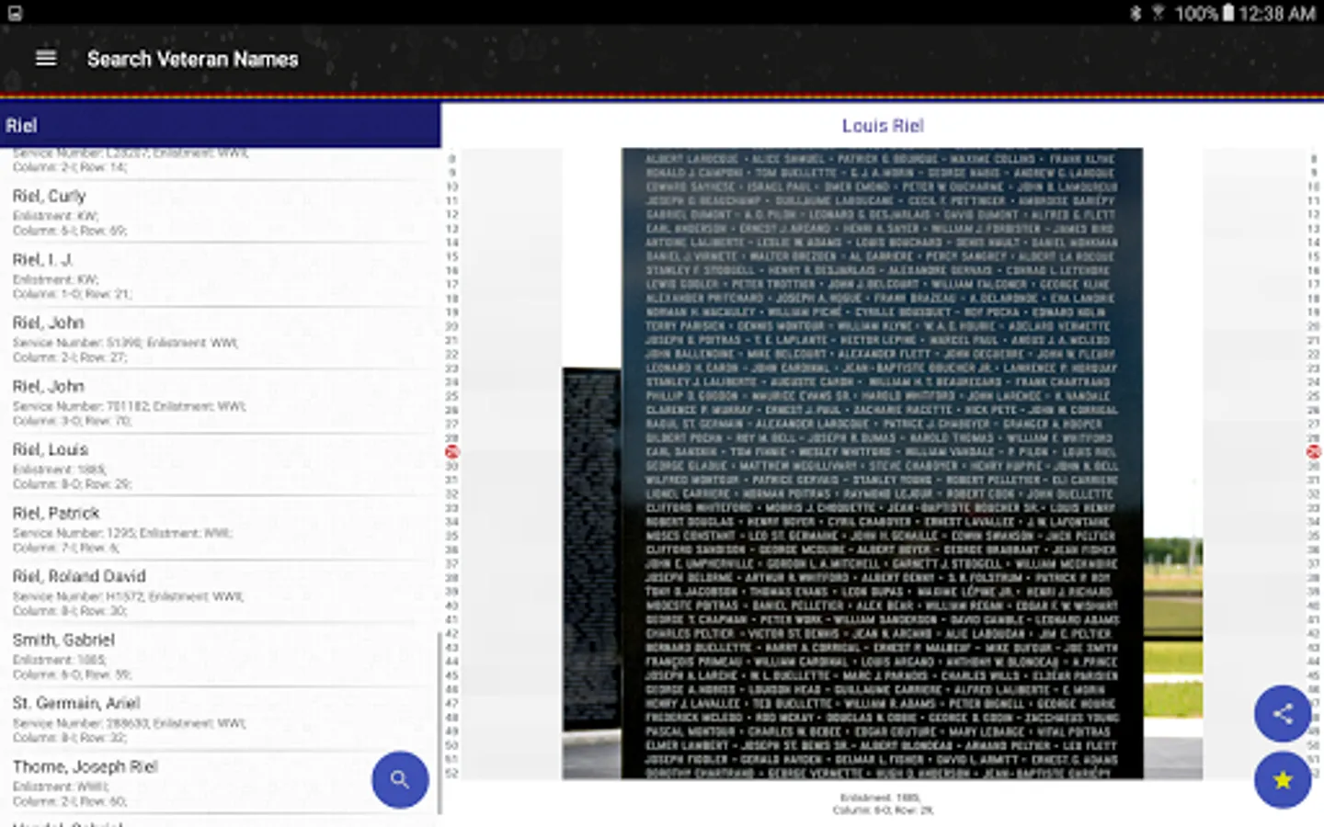Choose "Riel, Roland David" from the list

[x=221, y=592]
